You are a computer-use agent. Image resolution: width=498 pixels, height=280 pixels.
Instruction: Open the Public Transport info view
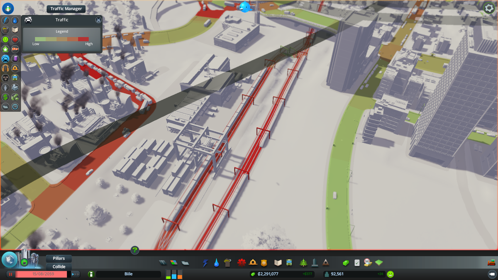click(x=15, y=78)
